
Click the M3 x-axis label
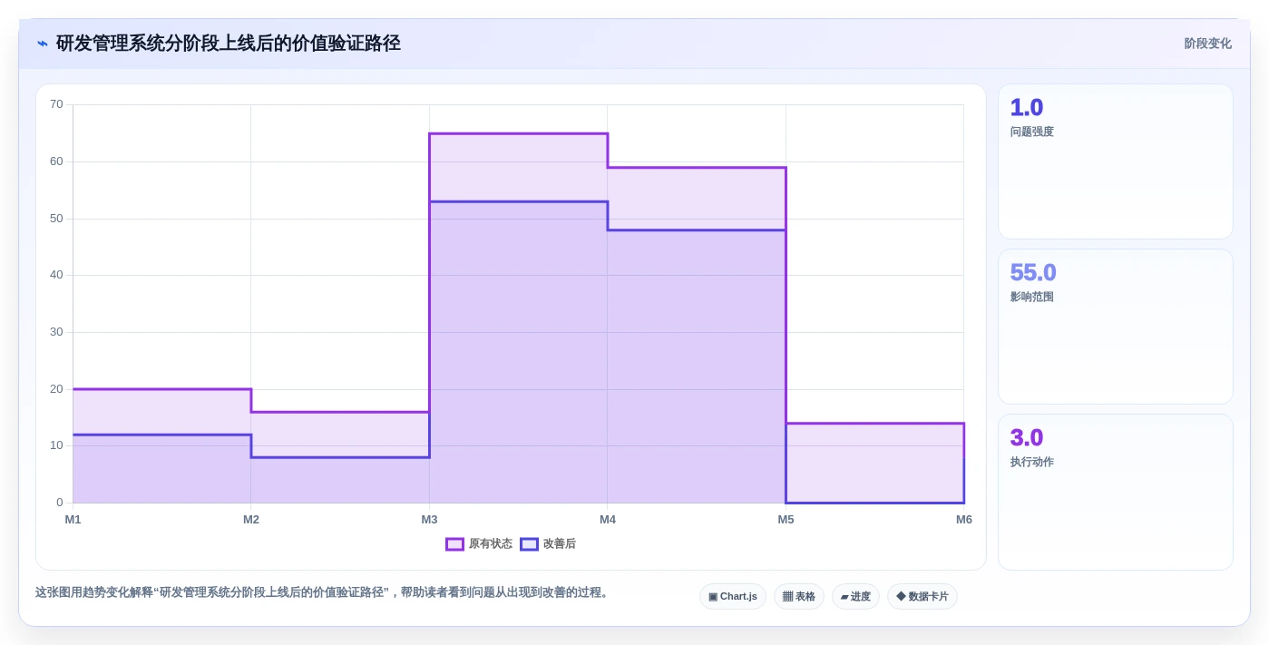click(429, 520)
